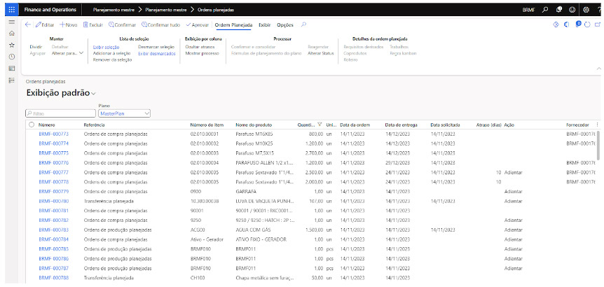
Task: Open order link BRMF-000773
Action: [x=53, y=134]
